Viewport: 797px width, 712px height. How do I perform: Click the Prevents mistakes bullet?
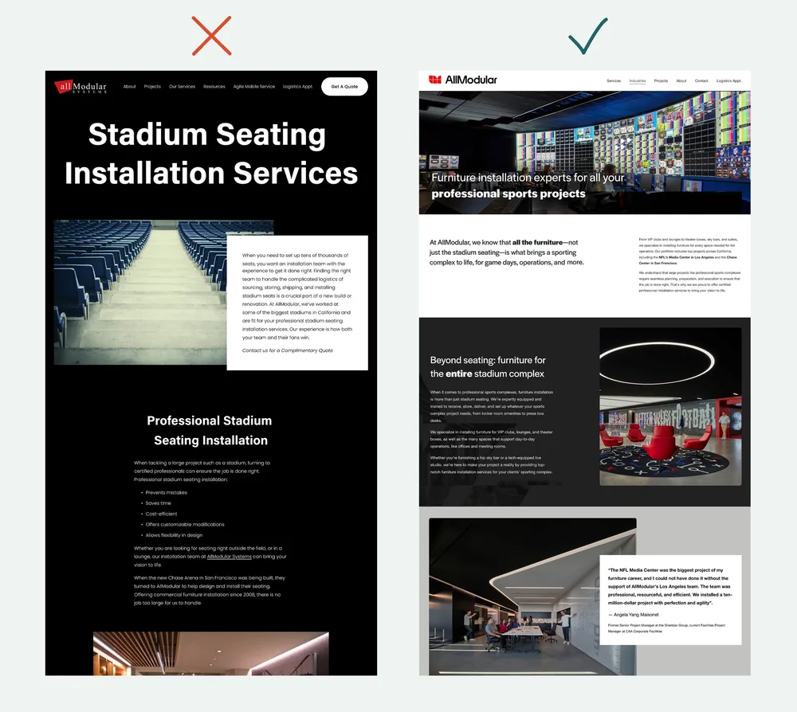pyautogui.click(x=166, y=493)
